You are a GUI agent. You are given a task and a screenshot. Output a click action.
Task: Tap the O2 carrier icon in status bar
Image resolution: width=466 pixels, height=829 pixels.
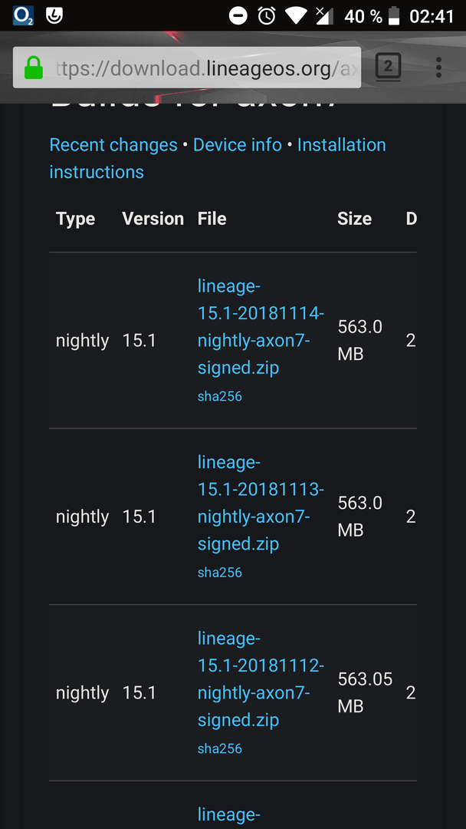23,16
